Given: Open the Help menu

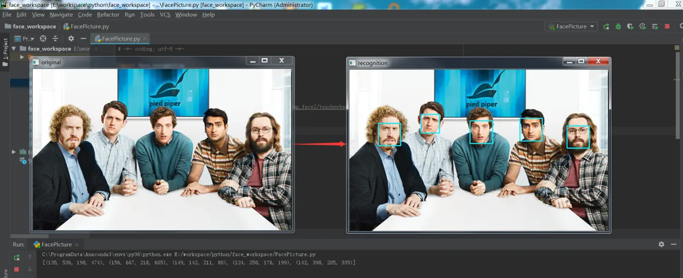Looking at the screenshot, I should tap(209, 15).
